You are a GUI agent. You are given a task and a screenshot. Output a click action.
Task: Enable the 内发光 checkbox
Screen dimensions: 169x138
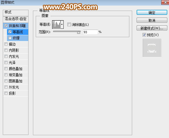pos(6,56)
